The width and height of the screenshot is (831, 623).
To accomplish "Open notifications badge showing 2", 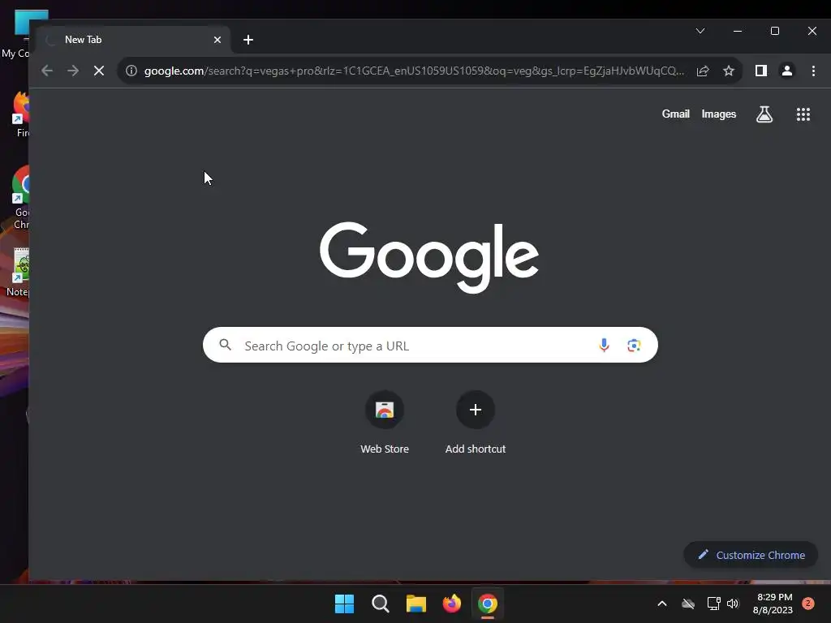I will (x=808, y=604).
